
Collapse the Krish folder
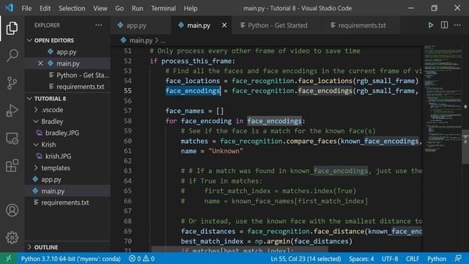tap(36, 144)
